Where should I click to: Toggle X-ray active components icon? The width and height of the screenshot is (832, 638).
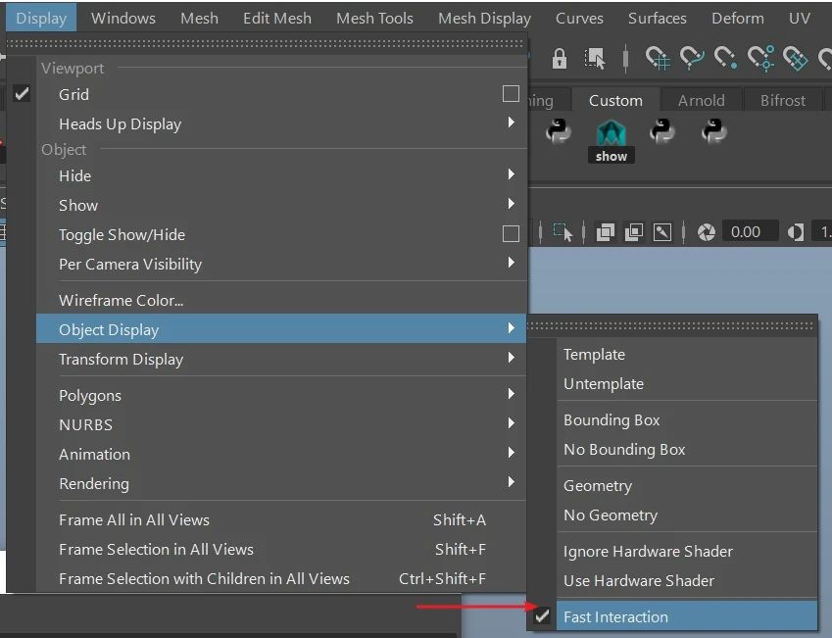(634, 232)
